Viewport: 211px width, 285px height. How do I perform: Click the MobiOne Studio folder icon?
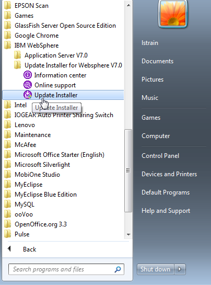tap(8, 175)
